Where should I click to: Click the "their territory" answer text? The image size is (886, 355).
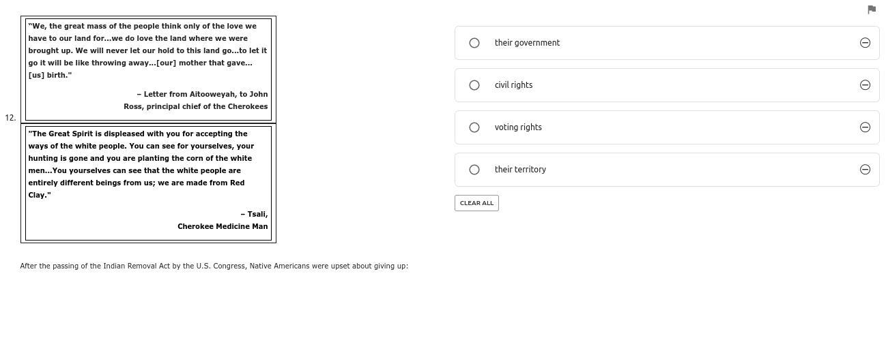pos(520,170)
